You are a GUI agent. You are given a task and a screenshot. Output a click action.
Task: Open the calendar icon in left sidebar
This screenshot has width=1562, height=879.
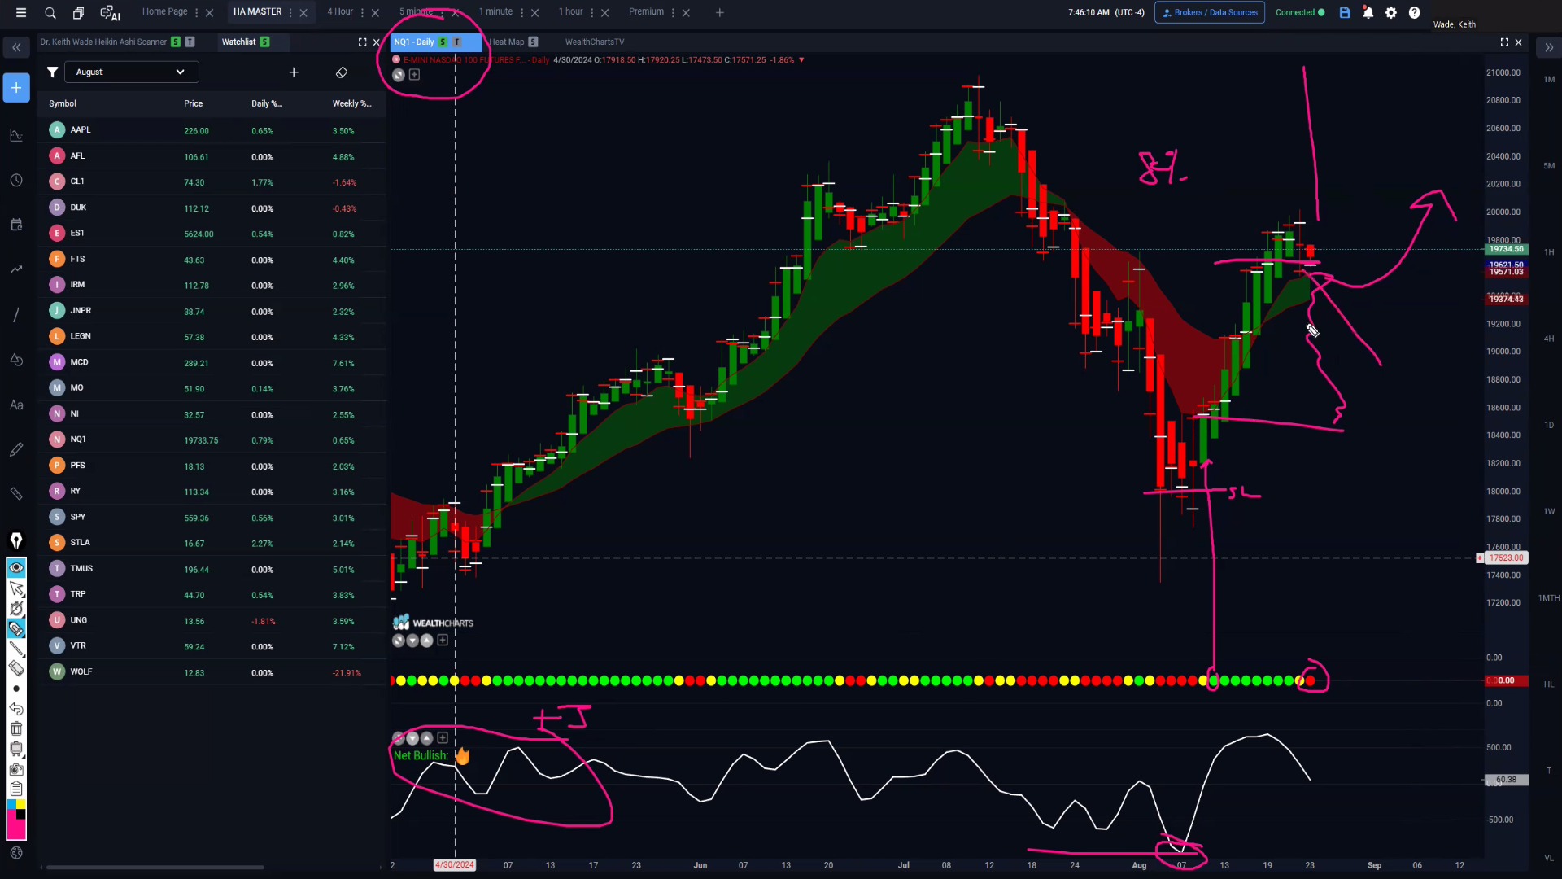coord(16,225)
